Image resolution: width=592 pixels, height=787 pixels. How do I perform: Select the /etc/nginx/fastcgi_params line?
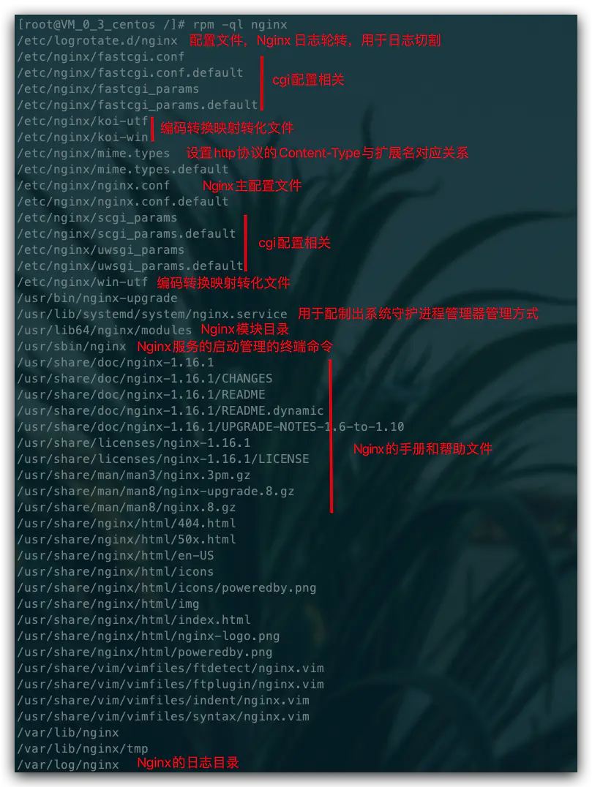(x=108, y=89)
